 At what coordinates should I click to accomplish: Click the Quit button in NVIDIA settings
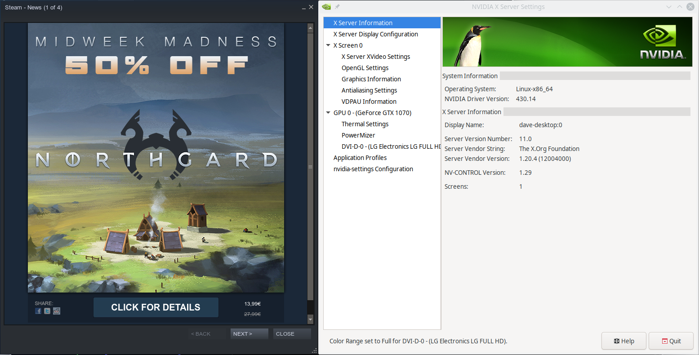671,341
